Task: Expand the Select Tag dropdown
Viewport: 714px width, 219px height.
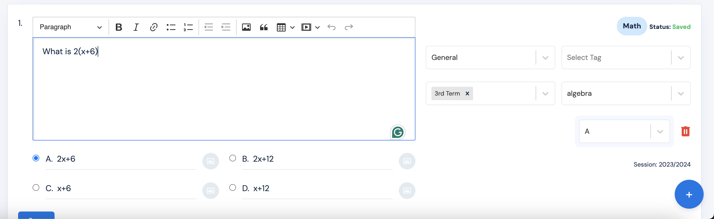Action: [x=680, y=58]
